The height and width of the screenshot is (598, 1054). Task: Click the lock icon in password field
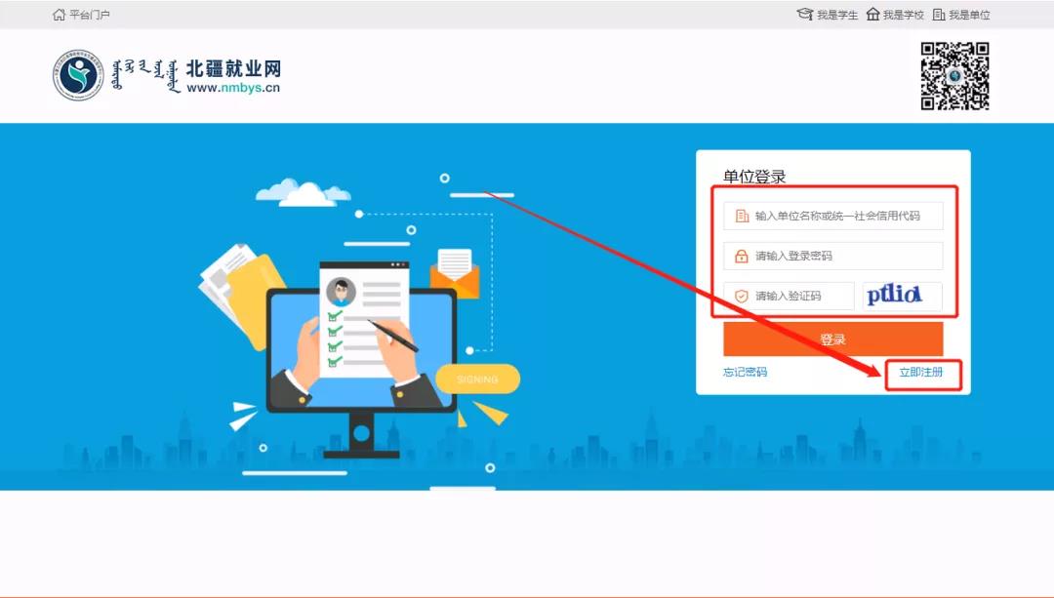click(x=742, y=257)
